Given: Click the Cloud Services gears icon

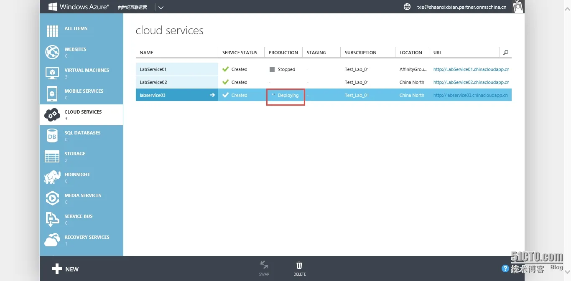Looking at the screenshot, I should [x=52, y=114].
